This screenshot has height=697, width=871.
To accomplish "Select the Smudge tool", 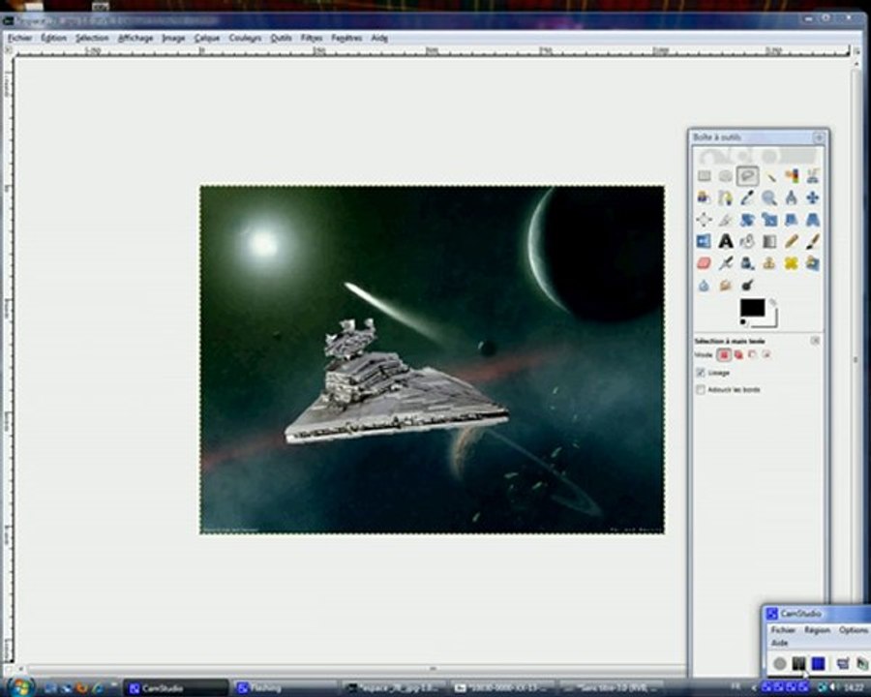I will (x=726, y=286).
